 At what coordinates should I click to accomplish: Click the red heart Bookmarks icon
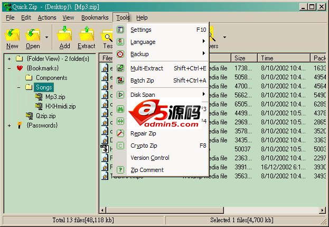tap(20, 68)
